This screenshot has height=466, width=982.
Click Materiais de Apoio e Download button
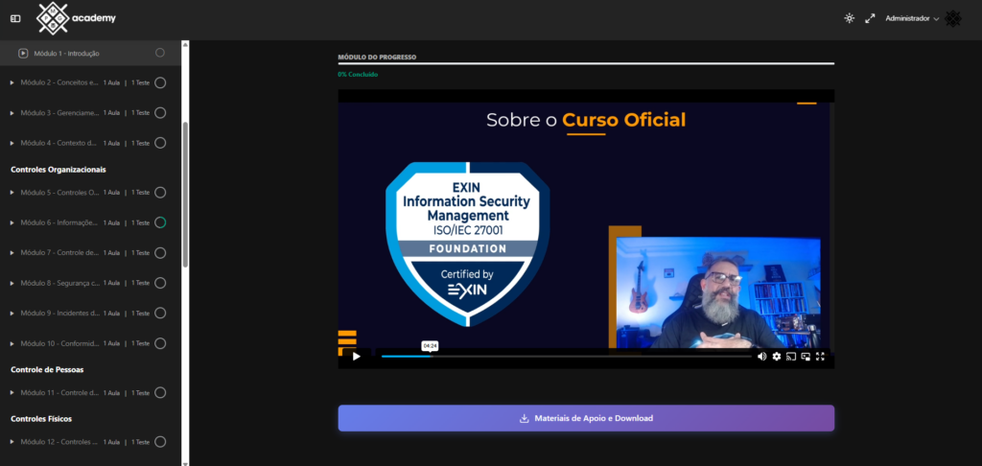(x=586, y=418)
